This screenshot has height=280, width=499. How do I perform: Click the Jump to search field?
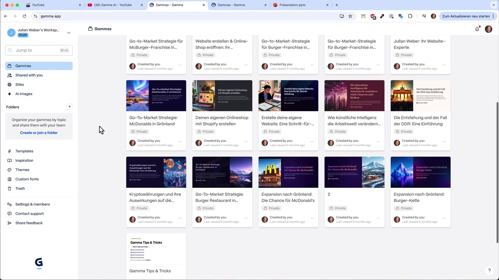coord(39,50)
